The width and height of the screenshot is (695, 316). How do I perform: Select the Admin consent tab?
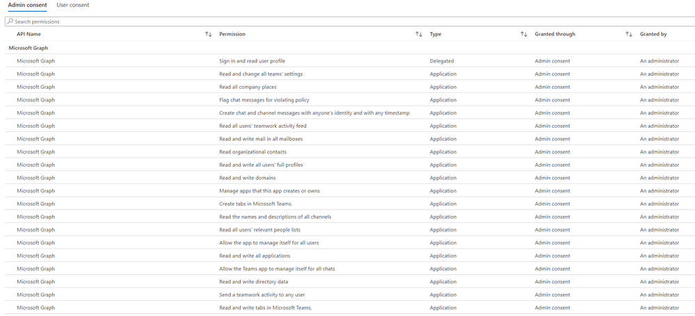click(28, 6)
